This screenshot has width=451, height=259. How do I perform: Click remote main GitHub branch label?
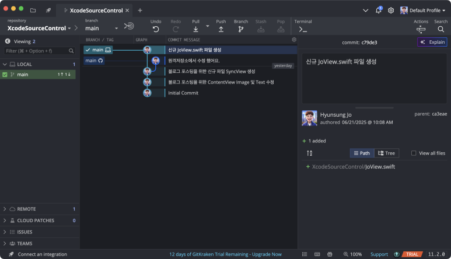pyautogui.click(x=94, y=61)
